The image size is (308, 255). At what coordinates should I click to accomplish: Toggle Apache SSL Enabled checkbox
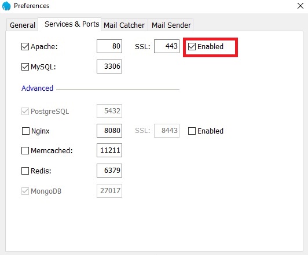point(192,47)
